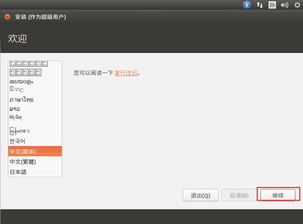
Task: Select 中文(简体) in the language list
Action: 35,151
